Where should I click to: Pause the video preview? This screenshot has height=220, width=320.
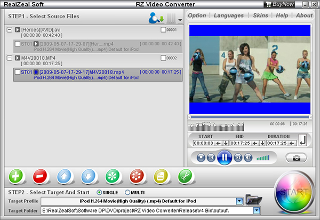tap(225, 158)
